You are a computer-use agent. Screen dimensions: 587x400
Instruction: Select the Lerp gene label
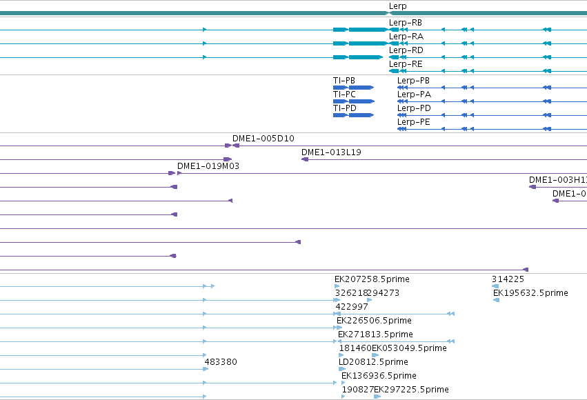397,6
